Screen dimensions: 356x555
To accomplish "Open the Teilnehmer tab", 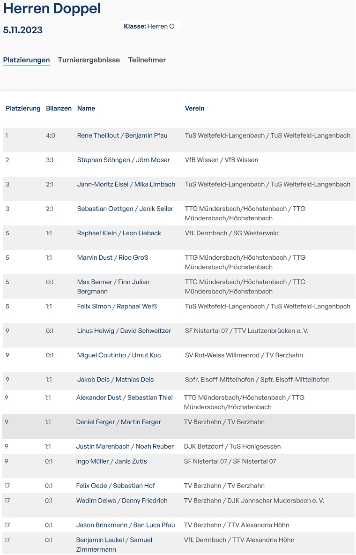I will point(147,60).
